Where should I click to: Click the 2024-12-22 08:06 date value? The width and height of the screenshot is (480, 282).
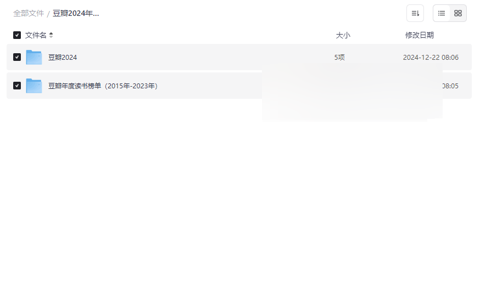point(431,58)
